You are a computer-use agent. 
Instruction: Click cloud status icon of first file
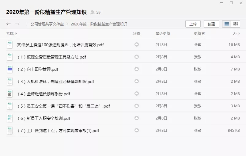(137, 44)
